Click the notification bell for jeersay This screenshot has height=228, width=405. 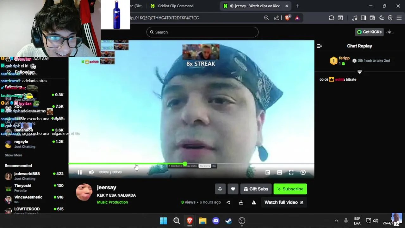pos(220,189)
